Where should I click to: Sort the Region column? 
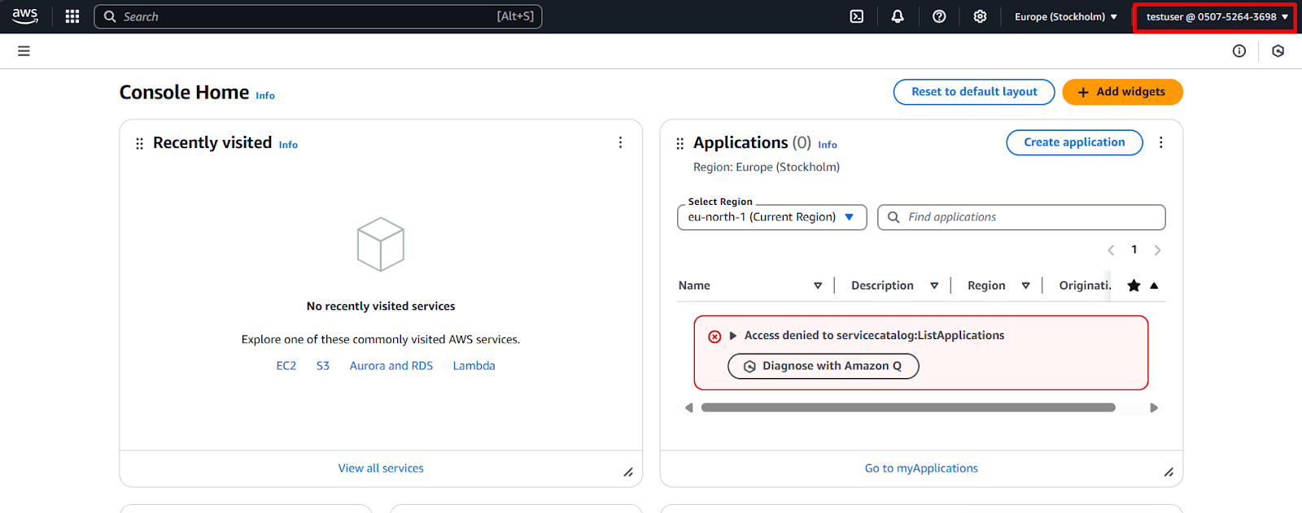(1025, 285)
